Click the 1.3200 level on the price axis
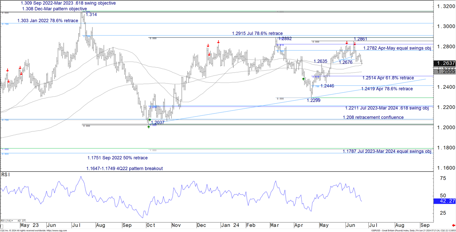 [x=445, y=6]
